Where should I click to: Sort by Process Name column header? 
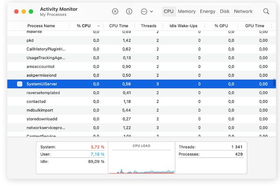[41, 26]
